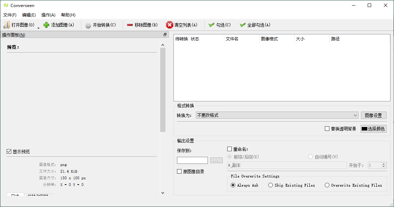This screenshot has width=394, height=207.
Task: Click the 保存到 path input field
Action: (x=192, y=160)
